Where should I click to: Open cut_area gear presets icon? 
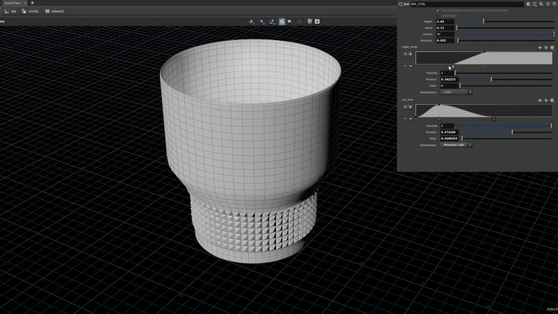click(552, 100)
